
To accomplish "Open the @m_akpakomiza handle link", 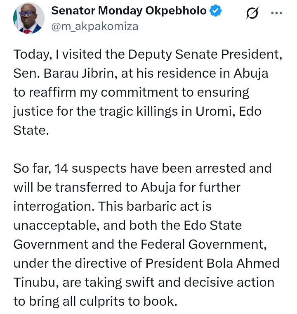I will 94,26.
